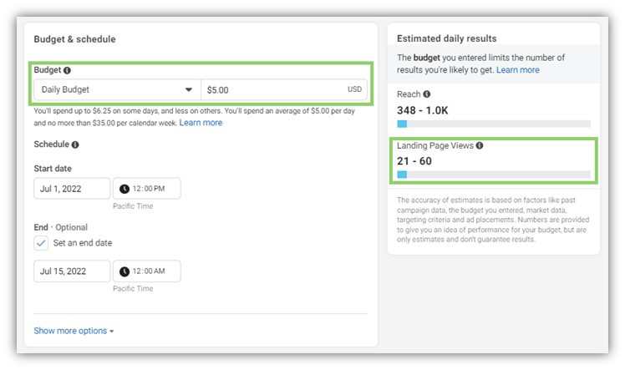Click the Reach info icon
625x370 pixels.
coord(427,94)
